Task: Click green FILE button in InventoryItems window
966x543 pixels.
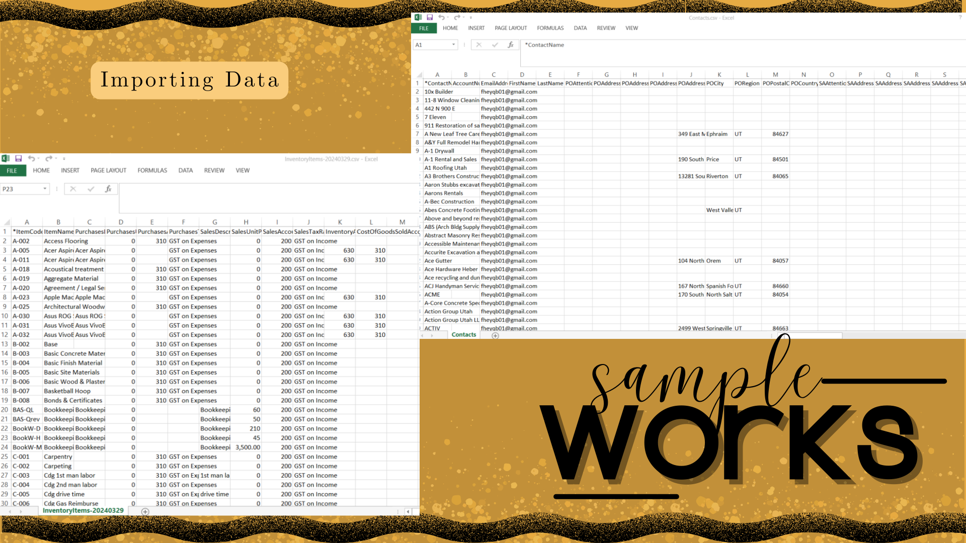Action: [12, 170]
